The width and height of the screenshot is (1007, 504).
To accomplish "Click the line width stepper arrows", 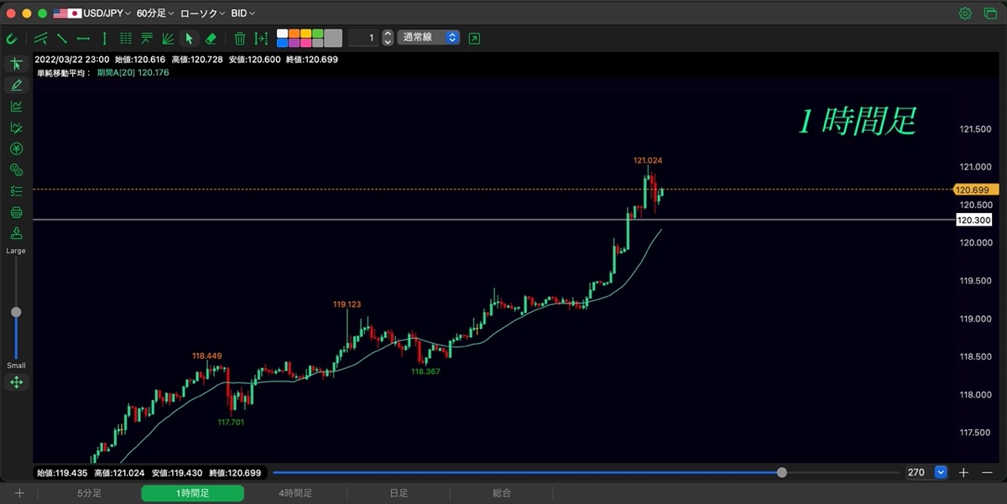I will coord(388,38).
